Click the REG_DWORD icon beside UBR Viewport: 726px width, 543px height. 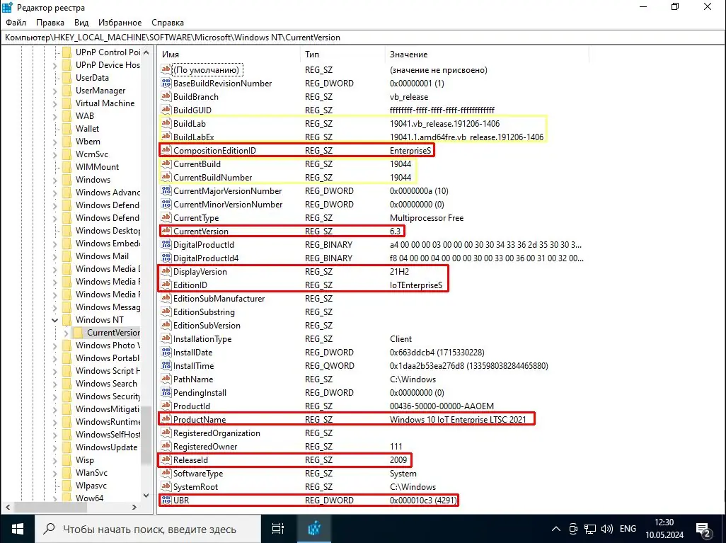click(165, 501)
